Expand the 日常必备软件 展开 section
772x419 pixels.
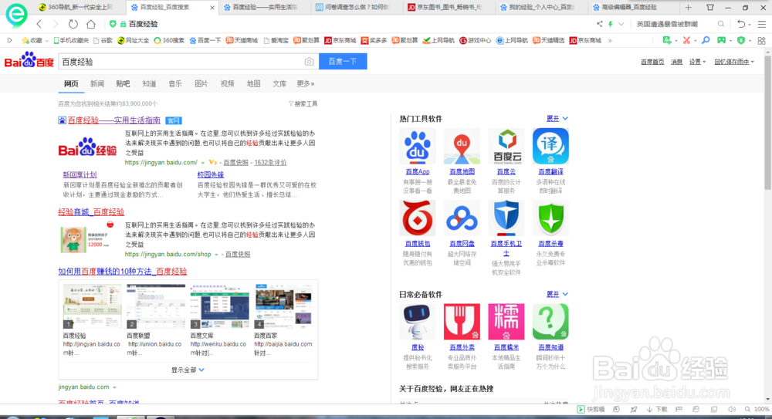(557, 295)
